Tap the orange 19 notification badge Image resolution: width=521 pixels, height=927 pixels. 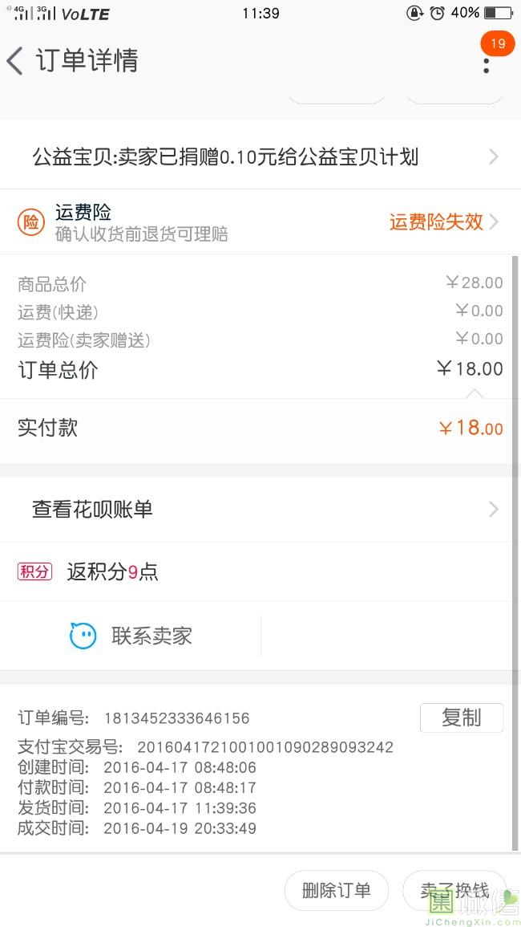[x=497, y=43]
